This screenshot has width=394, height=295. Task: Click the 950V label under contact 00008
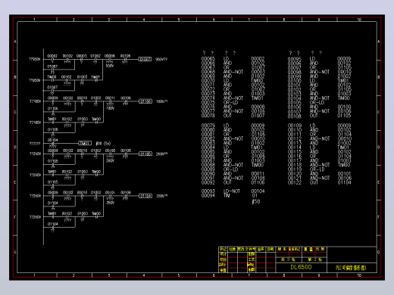click(110, 66)
